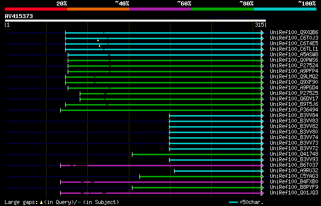Image resolution: width=321 pixels, height=206 pixels.
Task: Open the UniRef100_A9RU32 entry
Action: pos(294,171)
